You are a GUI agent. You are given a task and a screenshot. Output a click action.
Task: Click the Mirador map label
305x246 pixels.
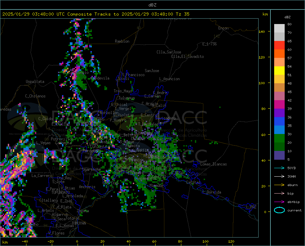[157, 185]
